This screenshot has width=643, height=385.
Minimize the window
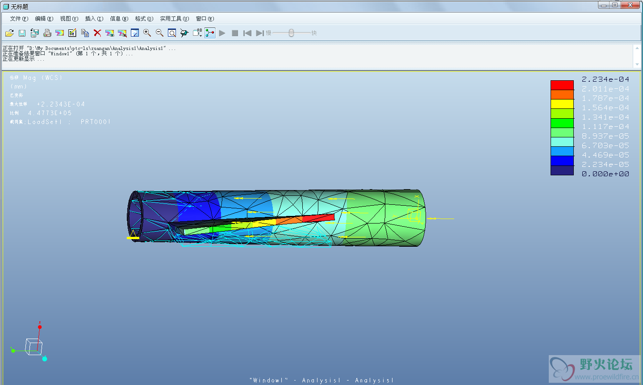(603, 5)
